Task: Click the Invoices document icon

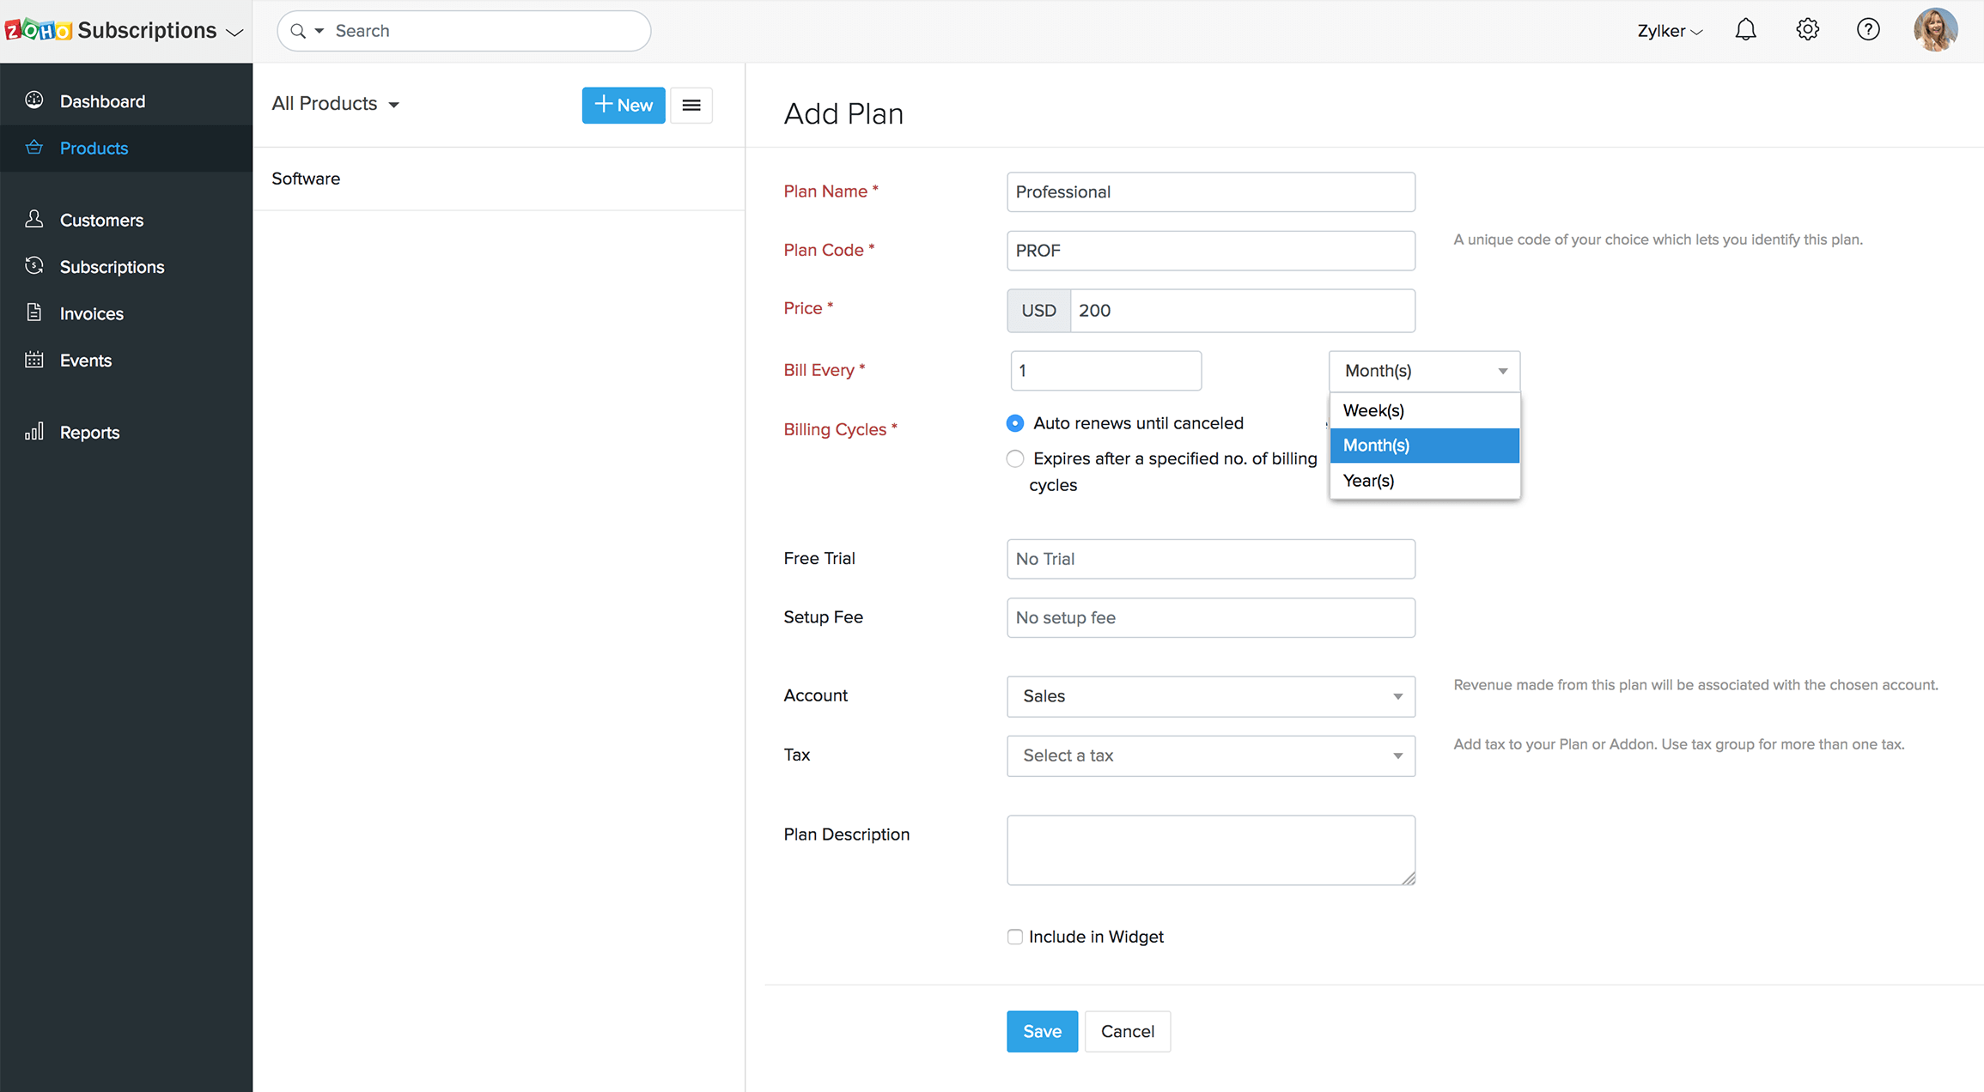Action: click(x=34, y=312)
